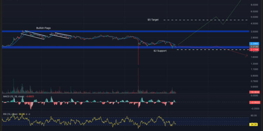Screen dimensions: 263x131
Task: Click the 1.3000 price axis label
Action: click(x=255, y=64)
